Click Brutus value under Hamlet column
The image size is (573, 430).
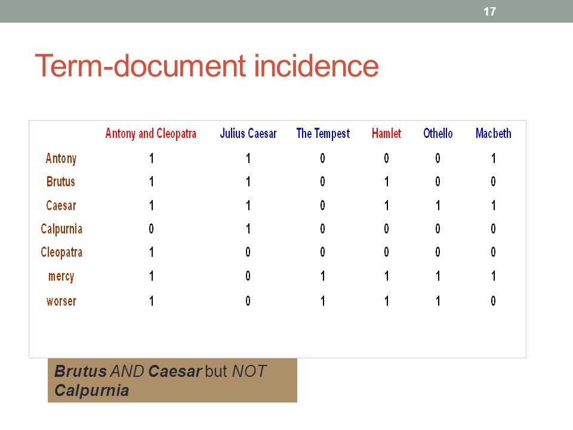pos(386,182)
